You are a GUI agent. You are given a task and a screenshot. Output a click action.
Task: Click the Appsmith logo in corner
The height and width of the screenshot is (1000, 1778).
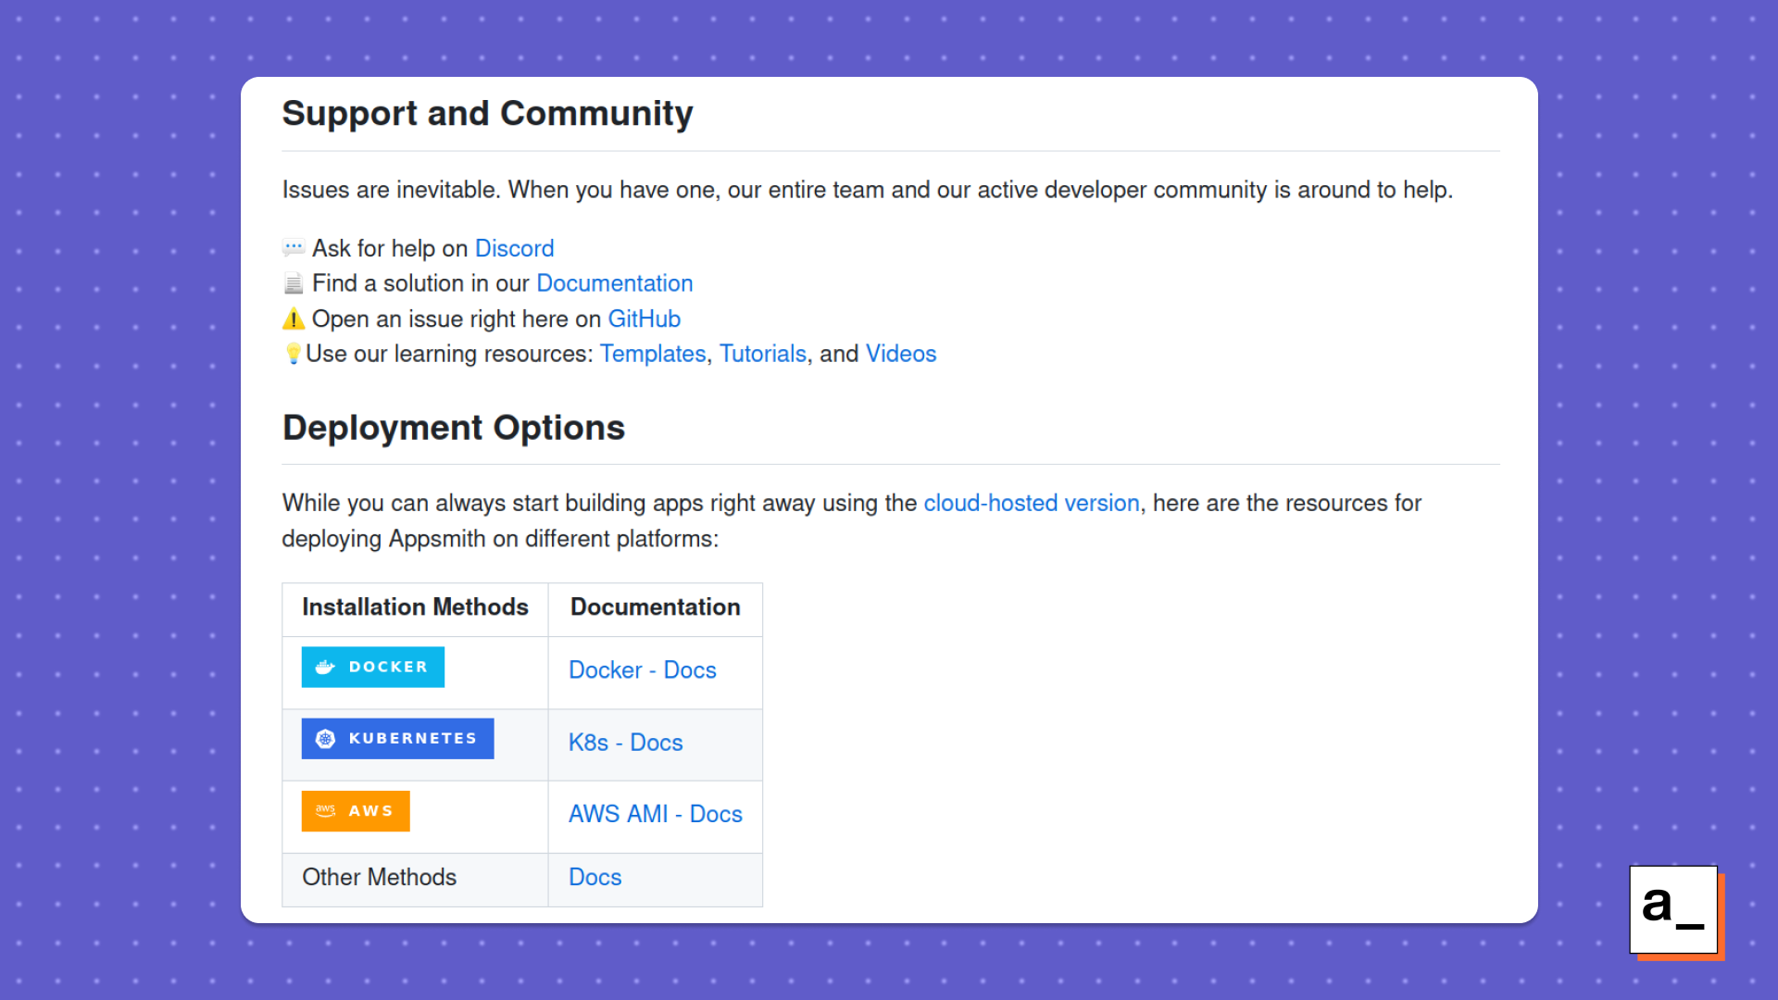[1674, 910]
